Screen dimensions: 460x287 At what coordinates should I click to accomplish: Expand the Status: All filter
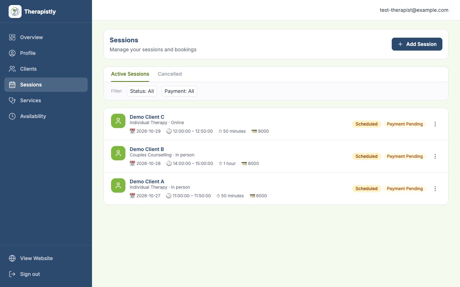[142, 91]
